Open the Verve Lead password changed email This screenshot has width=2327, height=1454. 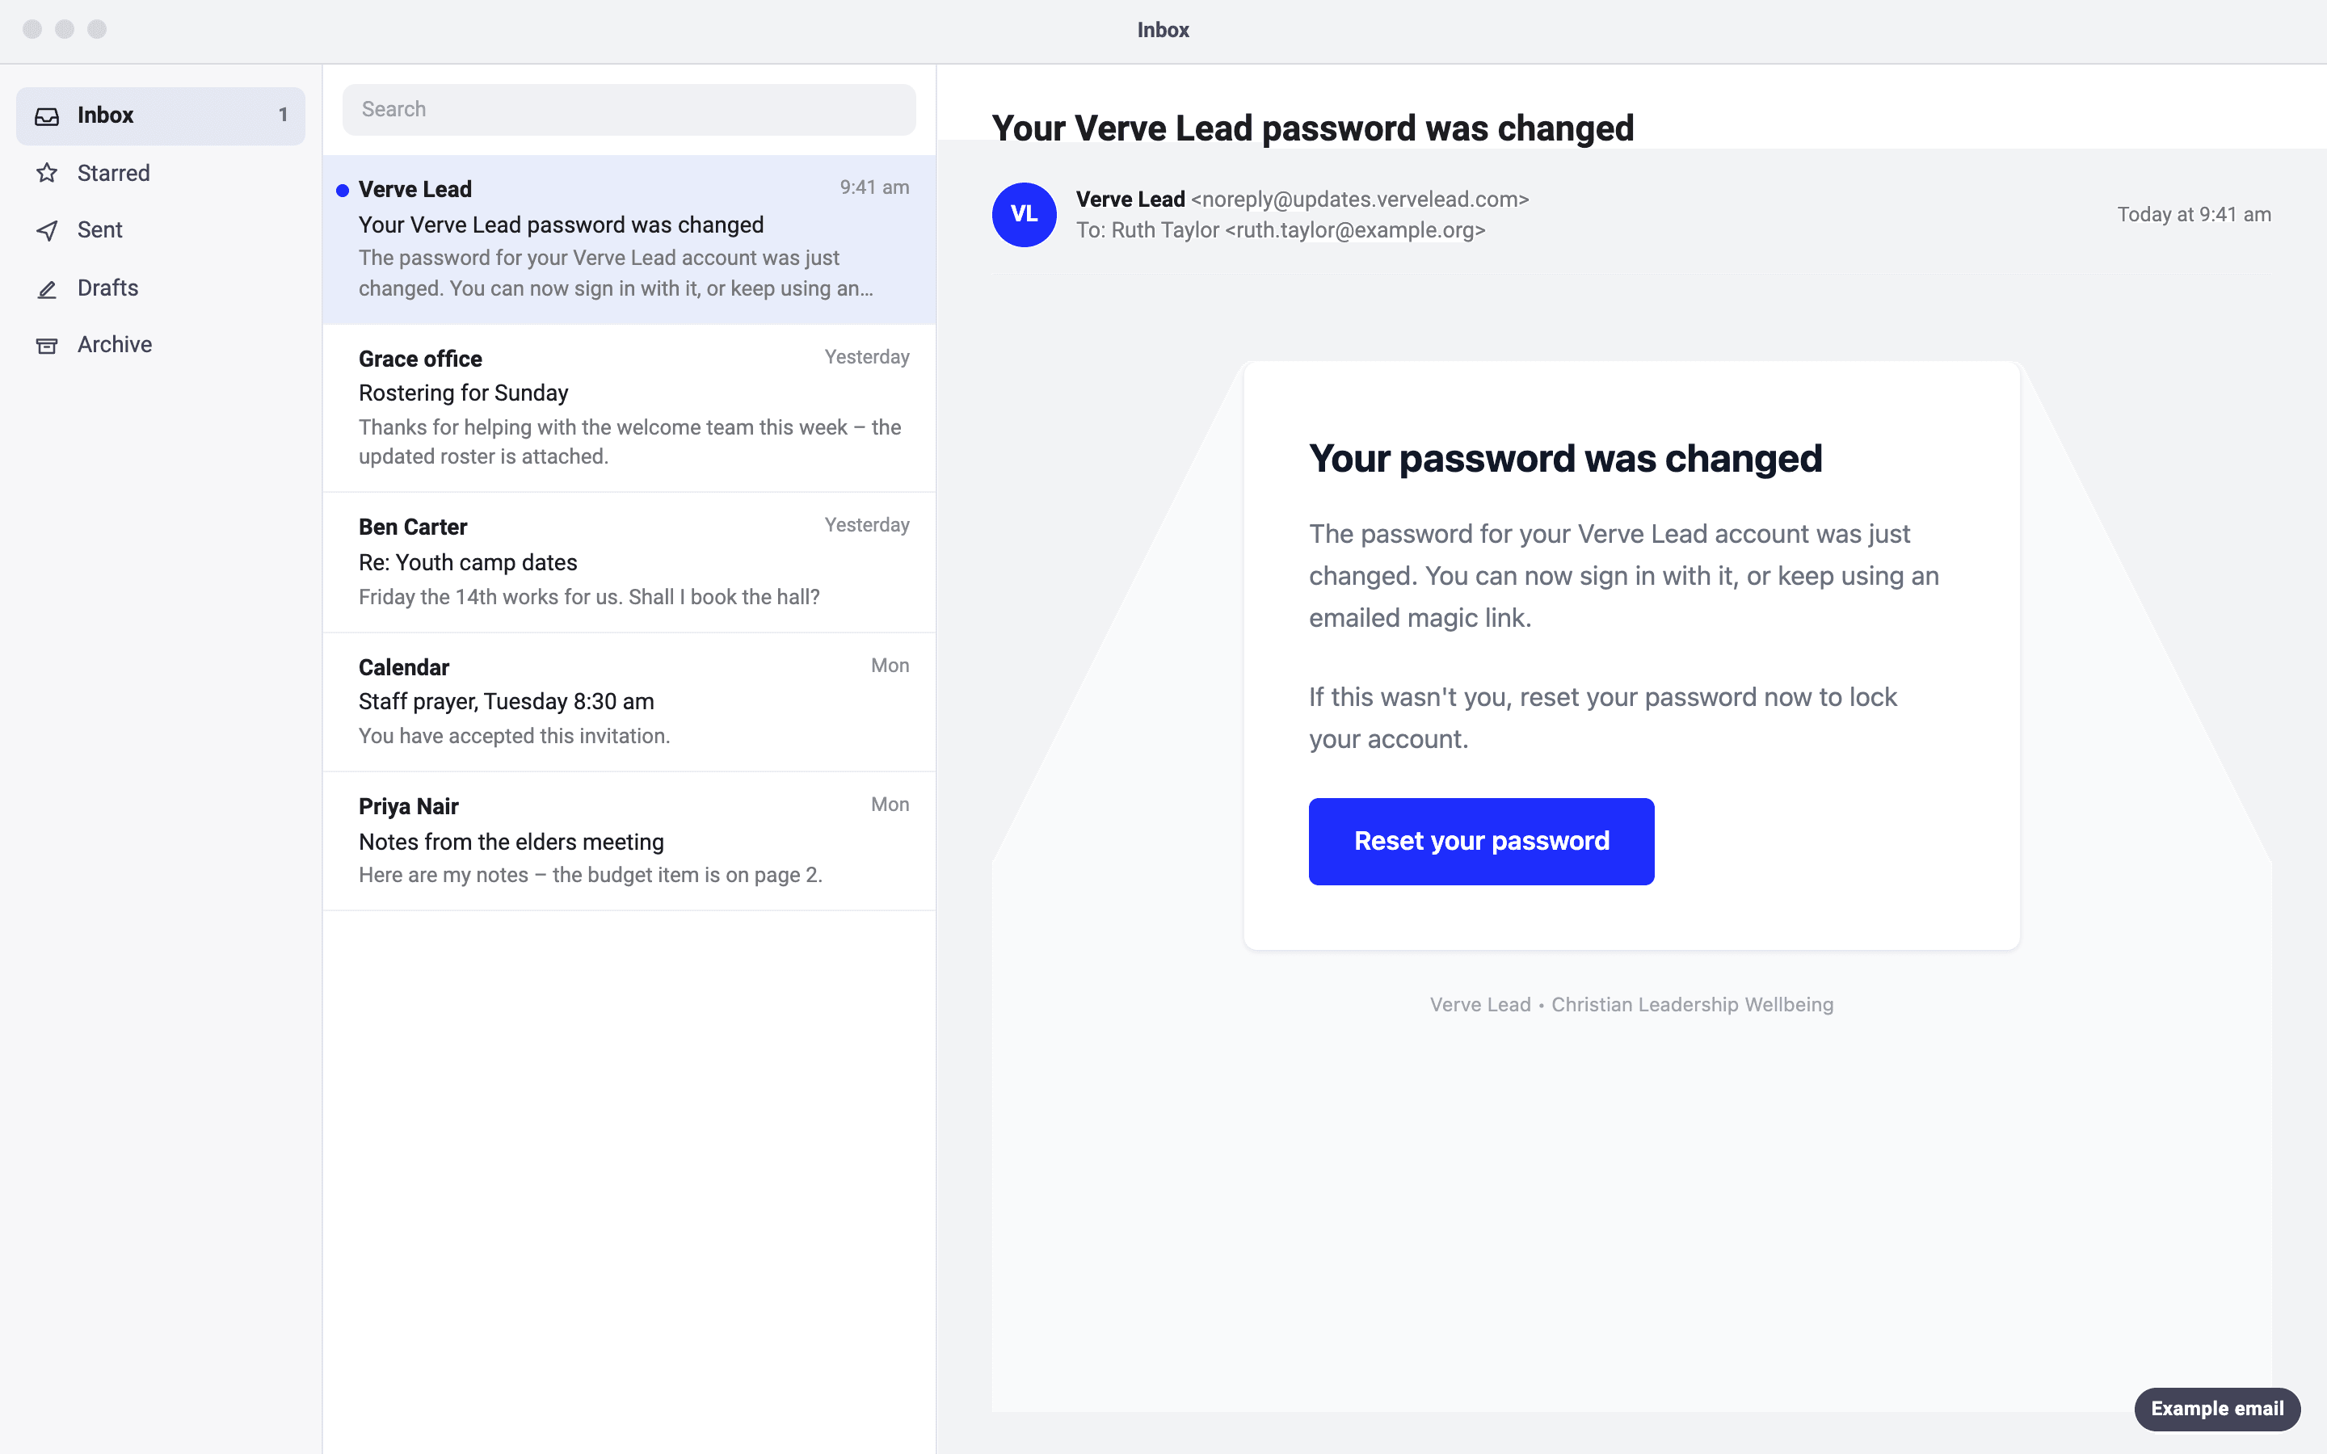pos(629,239)
